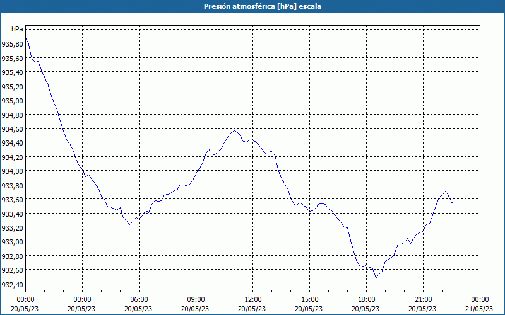Click the 934,00 y-axis label
The height and width of the screenshot is (315, 505).
(12, 171)
